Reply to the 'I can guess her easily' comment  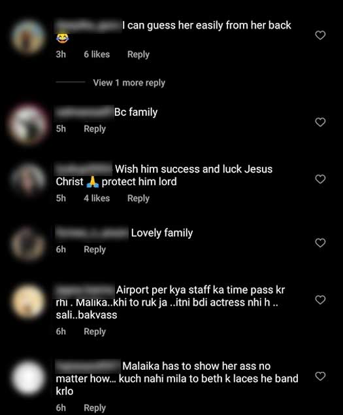[139, 54]
